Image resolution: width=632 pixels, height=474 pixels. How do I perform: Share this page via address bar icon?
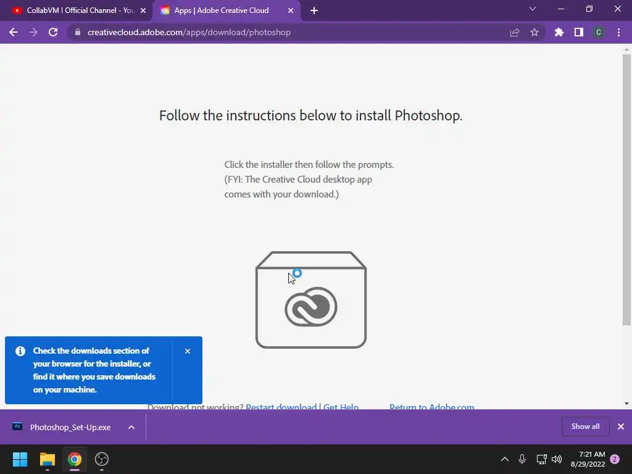[514, 32]
